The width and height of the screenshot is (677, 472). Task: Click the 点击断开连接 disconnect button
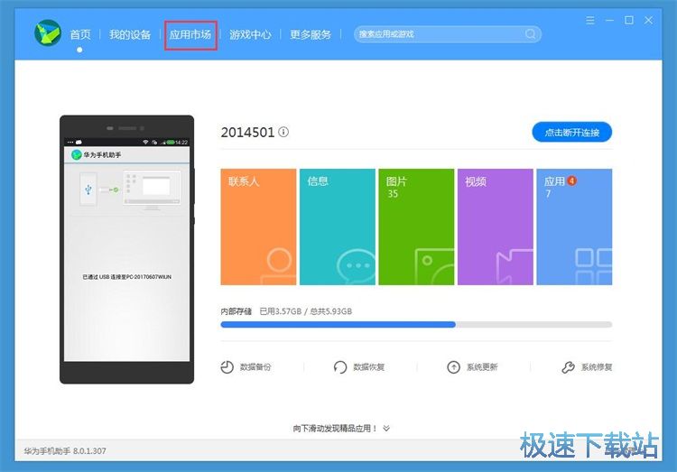point(571,132)
